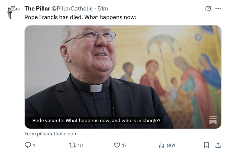228x153 pixels.
Task: Repost the tweet via retweet icon
Action: pyautogui.click(x=72, y=145)
